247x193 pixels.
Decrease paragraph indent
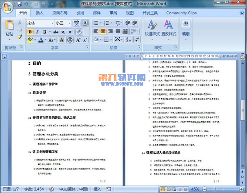128,23
